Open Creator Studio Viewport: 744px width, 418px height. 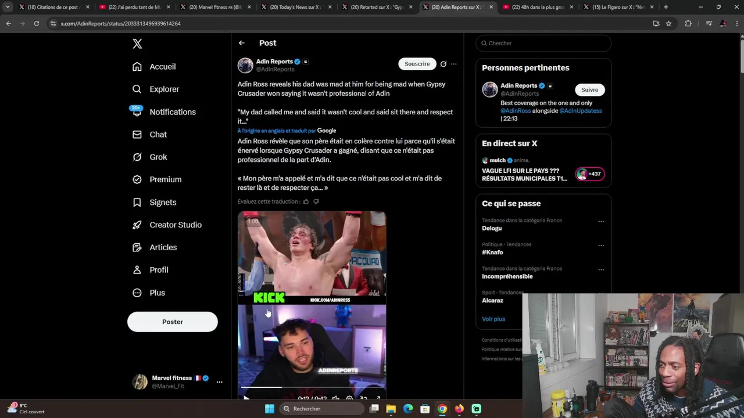167,225
